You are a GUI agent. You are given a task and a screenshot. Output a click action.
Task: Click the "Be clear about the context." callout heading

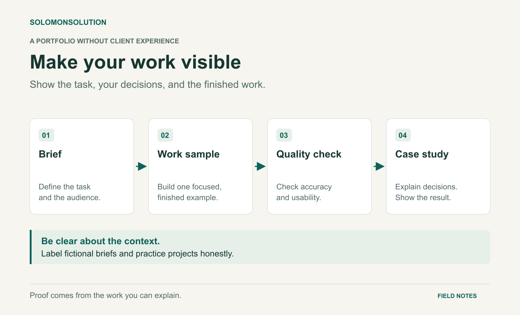click(x=101, y=241)
